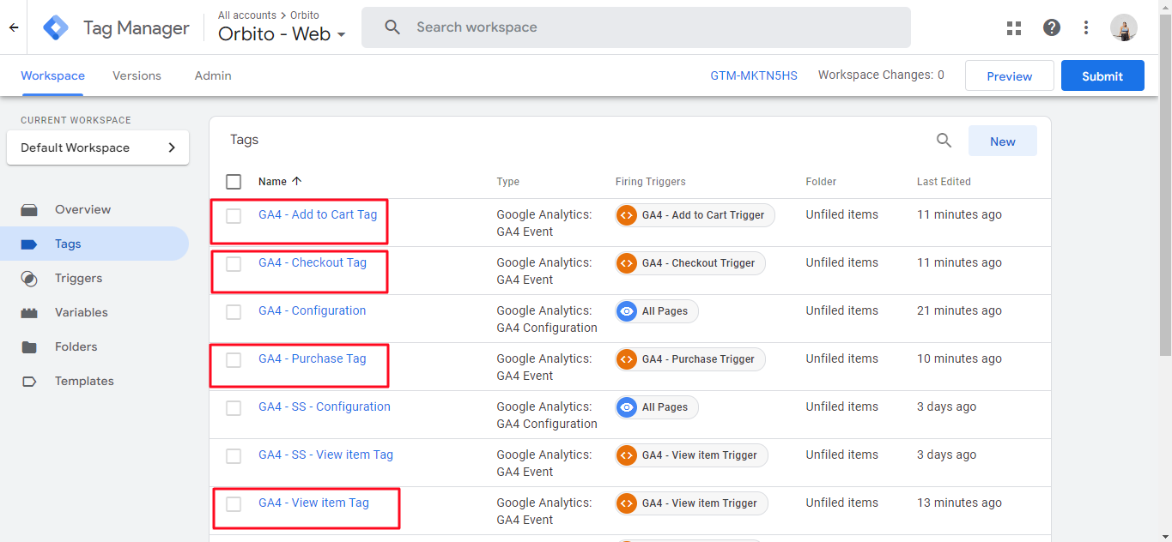Screen dimensions: 1172x542
Task: Click the search workspace magnifier icon
Action: point(392,27)
